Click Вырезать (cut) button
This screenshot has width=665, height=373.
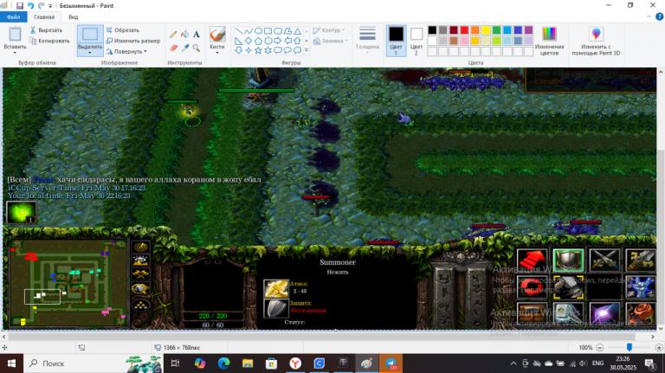[x=46, y=30]
